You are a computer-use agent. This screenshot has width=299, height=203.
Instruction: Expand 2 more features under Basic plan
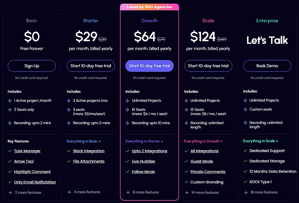point(28,192)
